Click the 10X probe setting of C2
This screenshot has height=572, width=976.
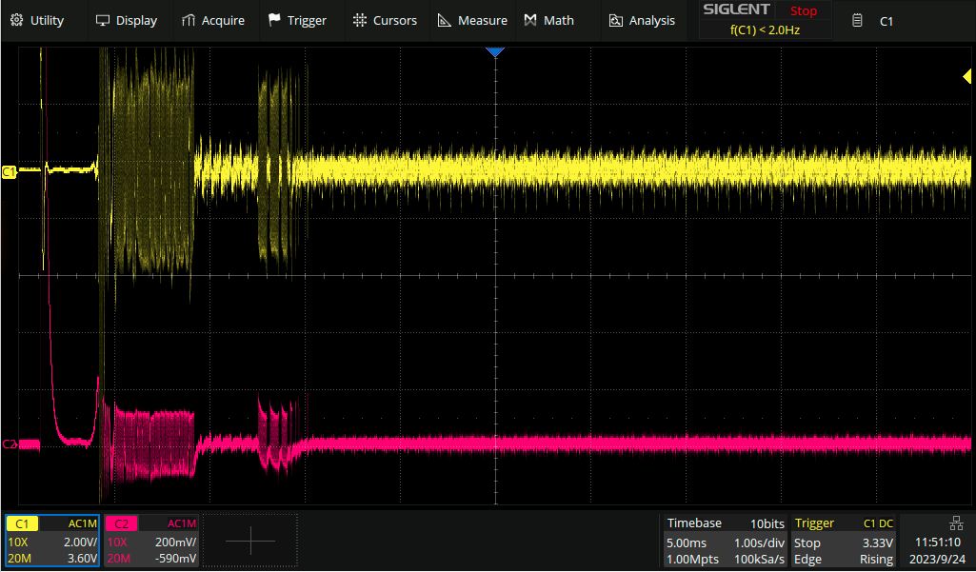117,542
